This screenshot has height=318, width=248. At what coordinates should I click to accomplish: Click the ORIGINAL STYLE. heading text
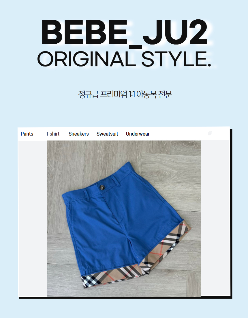[x=124, y=59]
